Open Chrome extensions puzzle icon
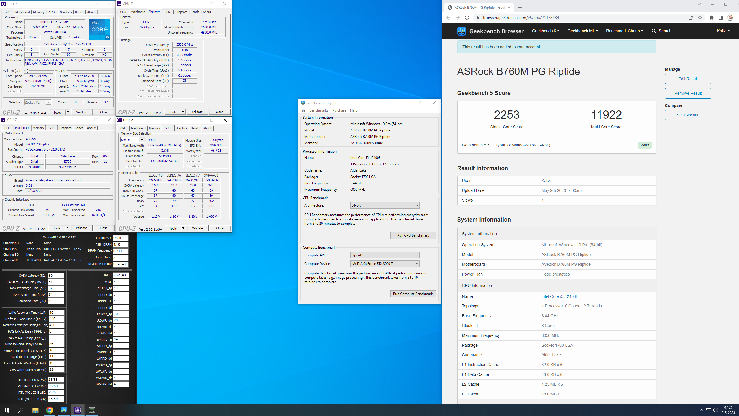Screen dimensions: 739x416 point(712,18)
